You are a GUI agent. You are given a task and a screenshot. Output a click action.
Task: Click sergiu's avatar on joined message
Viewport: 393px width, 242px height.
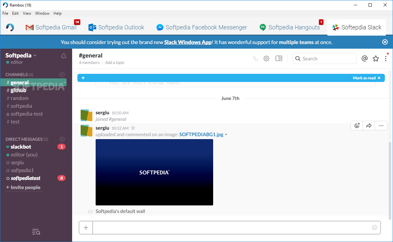click(x=86, y=115)
